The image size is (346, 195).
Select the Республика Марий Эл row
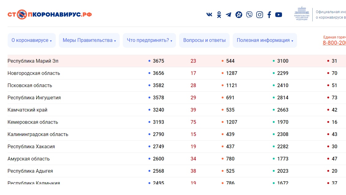point(33,61)
